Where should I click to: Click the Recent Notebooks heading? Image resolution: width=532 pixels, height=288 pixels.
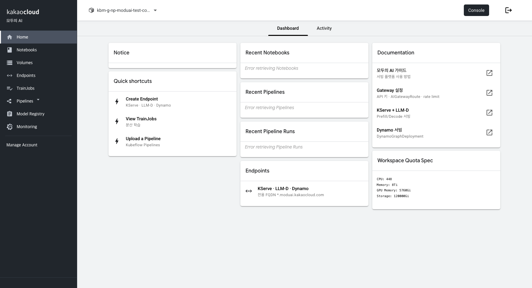[x=267, y=53]
